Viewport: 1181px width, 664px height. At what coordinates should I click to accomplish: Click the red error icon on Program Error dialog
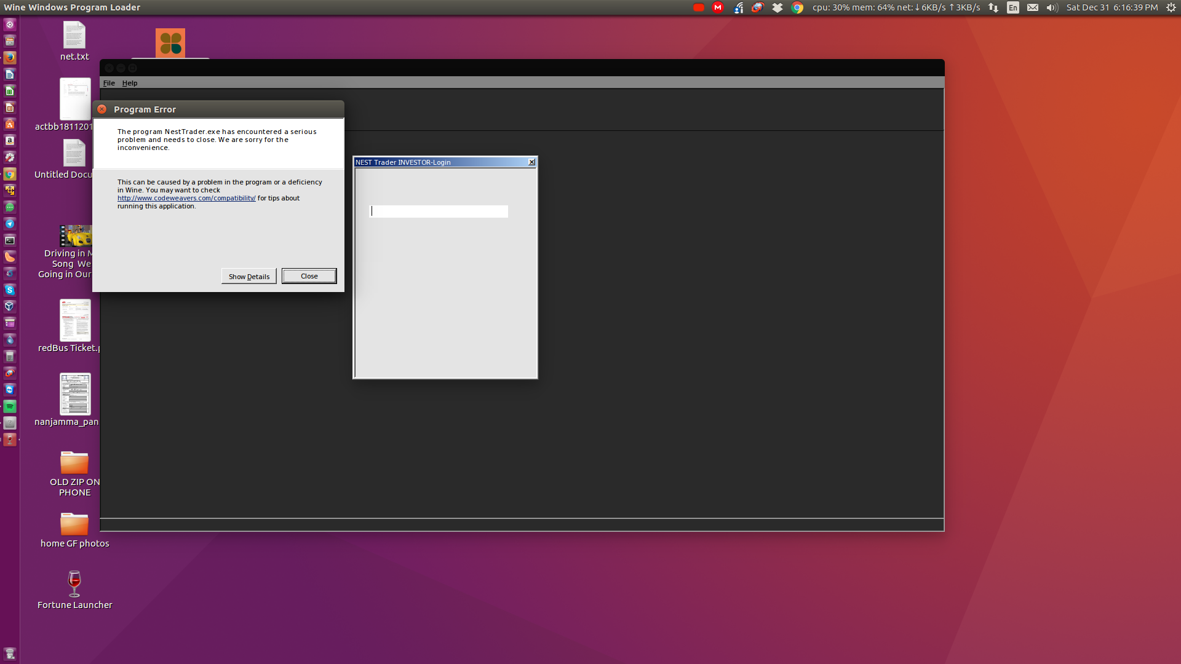(101, 109)
